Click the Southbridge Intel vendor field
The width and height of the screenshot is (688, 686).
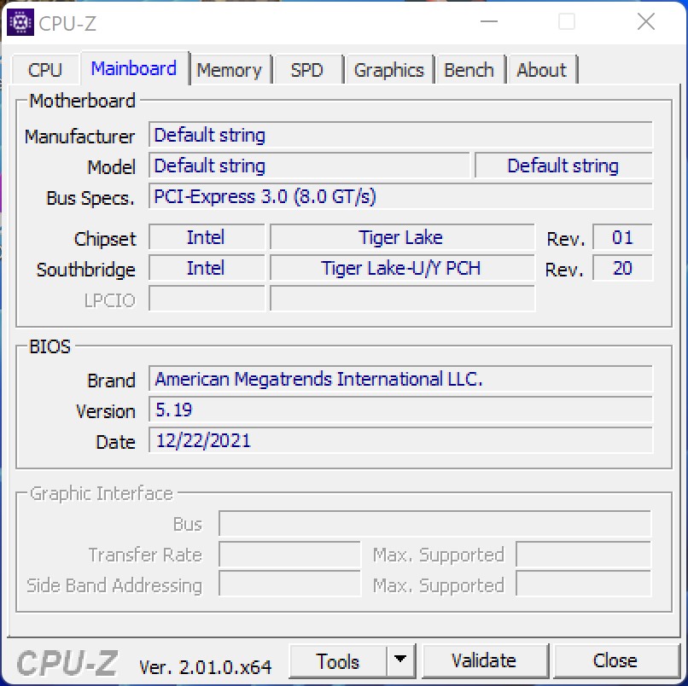click(207, 268)
